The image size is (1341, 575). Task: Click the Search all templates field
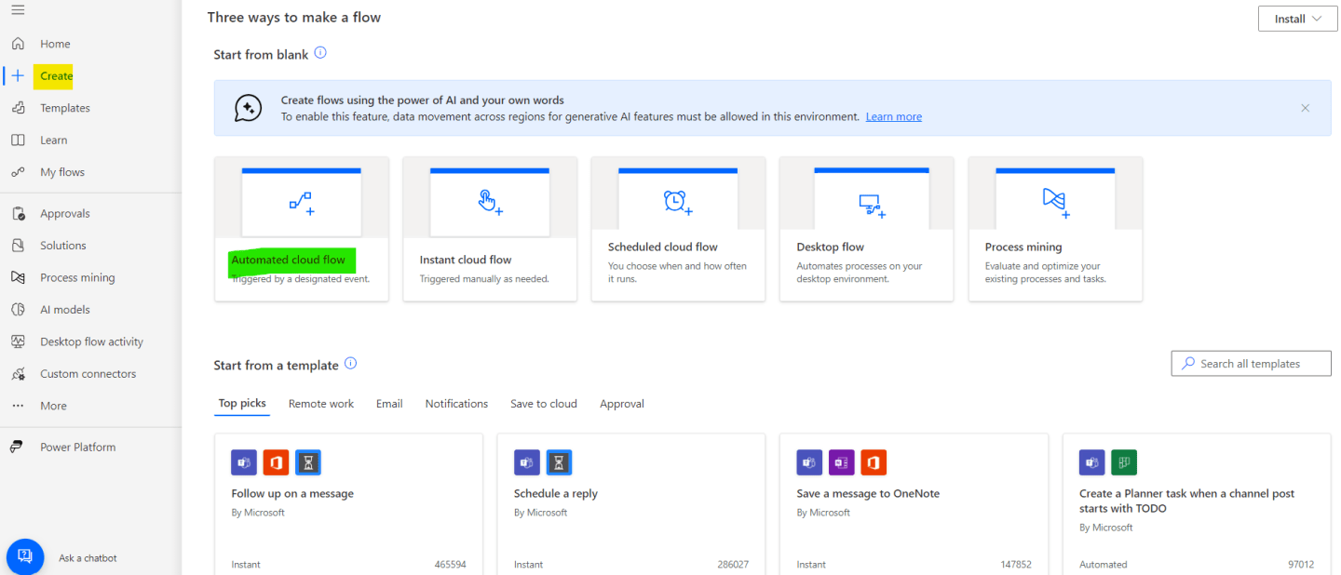pos(1251,364)
